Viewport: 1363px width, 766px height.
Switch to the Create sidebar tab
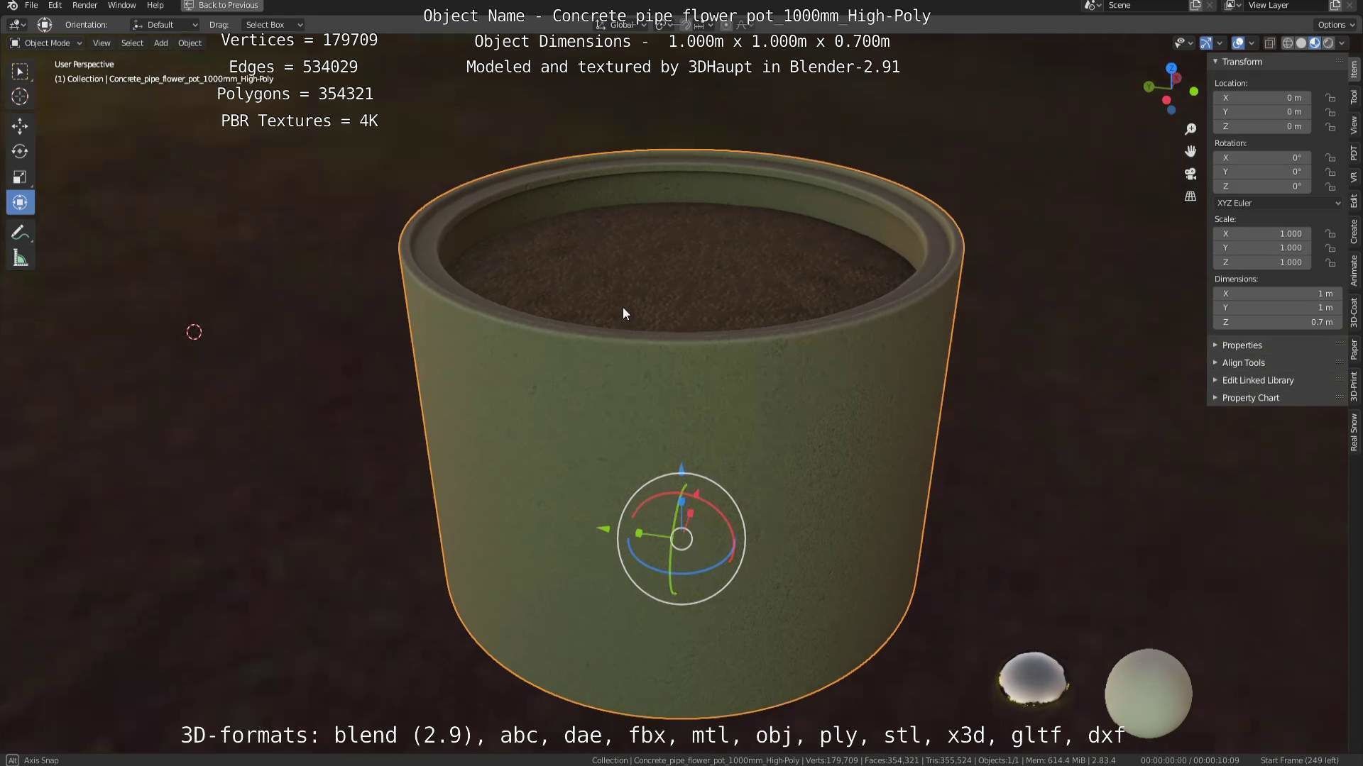(1354, 232)
